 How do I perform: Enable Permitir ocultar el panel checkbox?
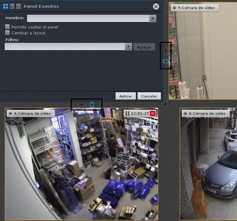point(7,27)
